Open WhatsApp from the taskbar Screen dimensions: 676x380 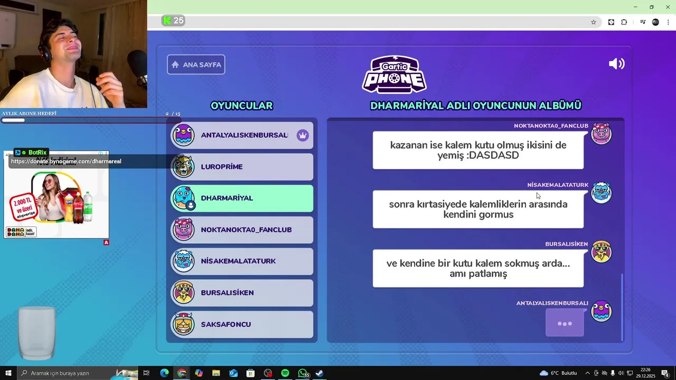pos(303,373)
